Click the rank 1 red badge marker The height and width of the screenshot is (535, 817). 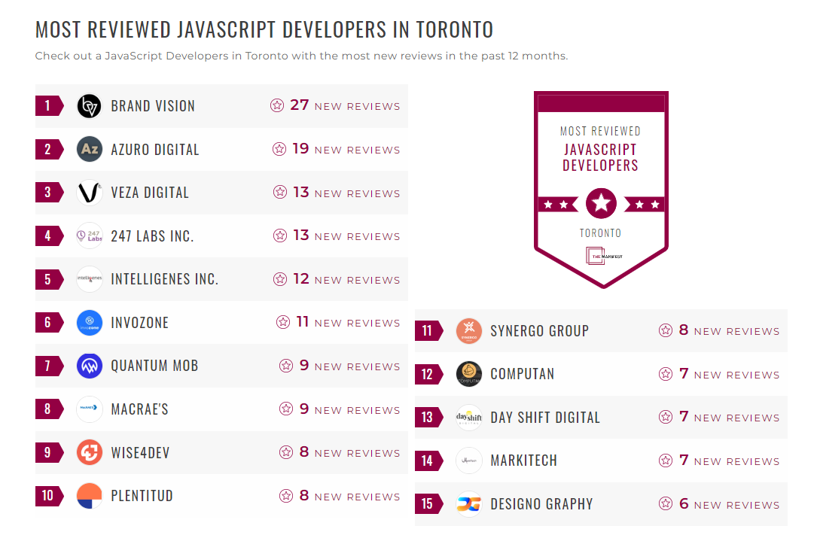(47, 105)
